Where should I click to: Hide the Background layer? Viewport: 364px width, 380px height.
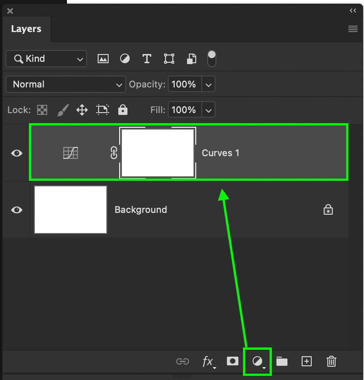[x=17, y=210]
